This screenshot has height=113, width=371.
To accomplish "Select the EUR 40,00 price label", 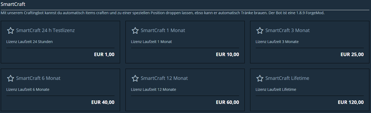I will (x=103, y=102).
